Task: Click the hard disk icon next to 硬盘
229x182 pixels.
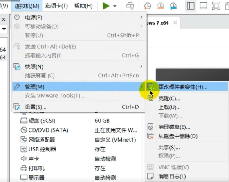Action: pos(24,121)
